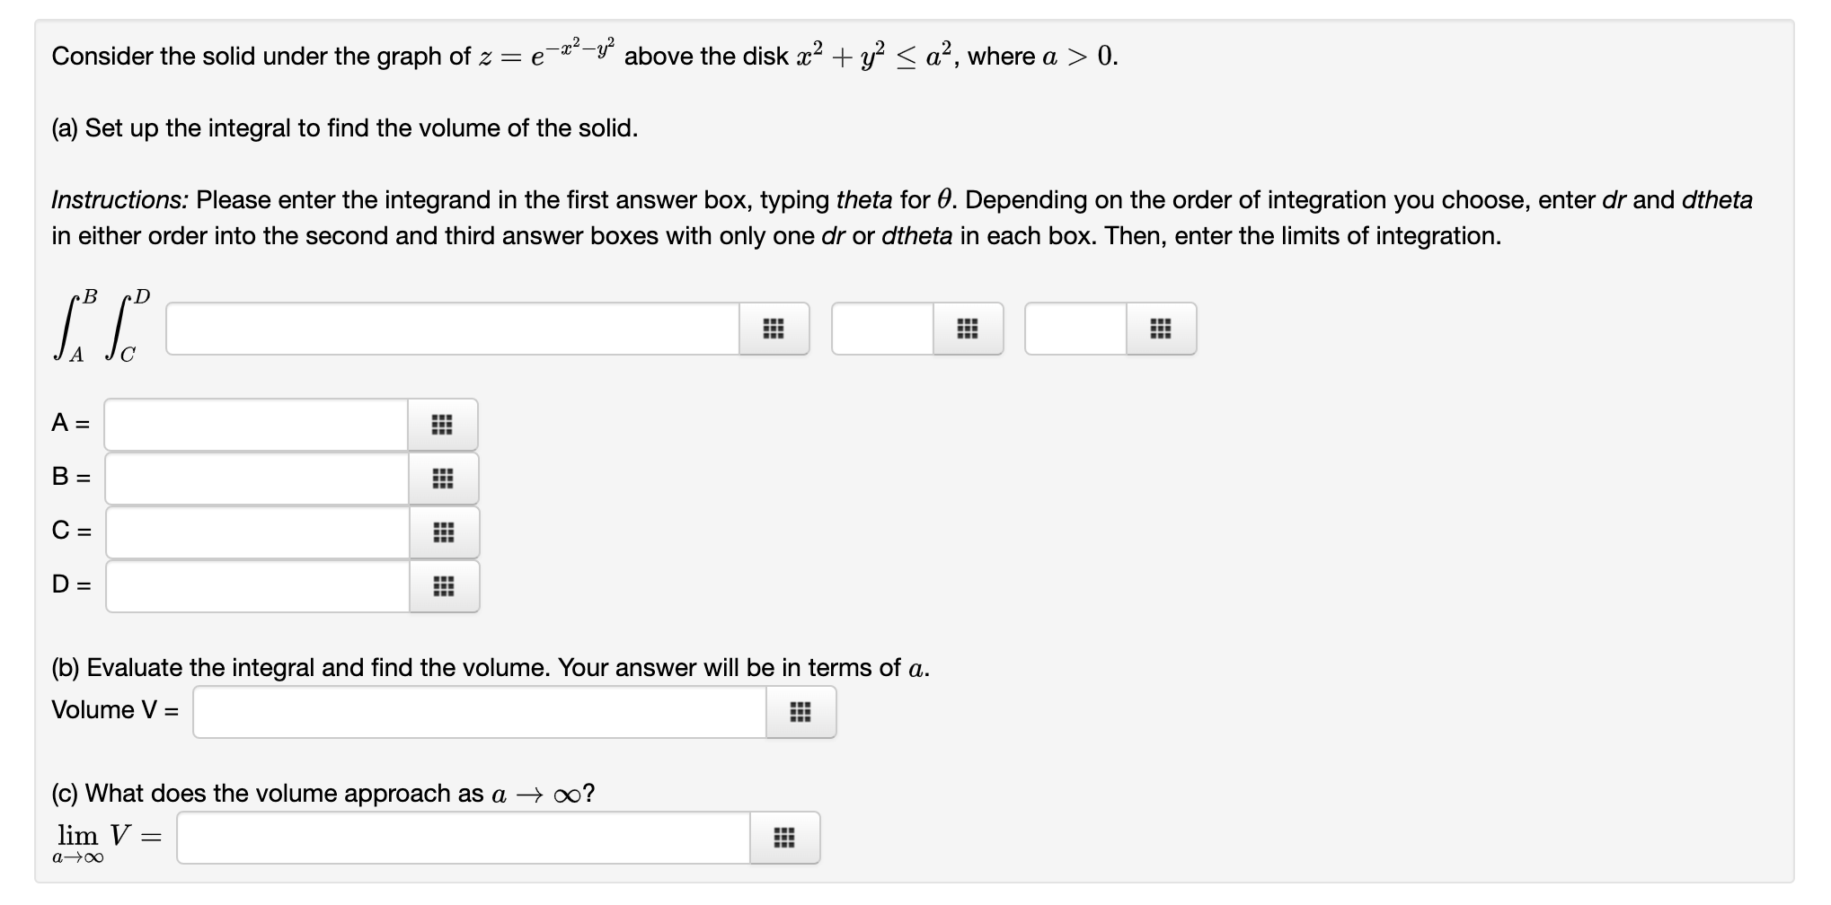The image size is (1831, 905).
Task: Click the second answer box after the integrand
Action: point(885,329)
